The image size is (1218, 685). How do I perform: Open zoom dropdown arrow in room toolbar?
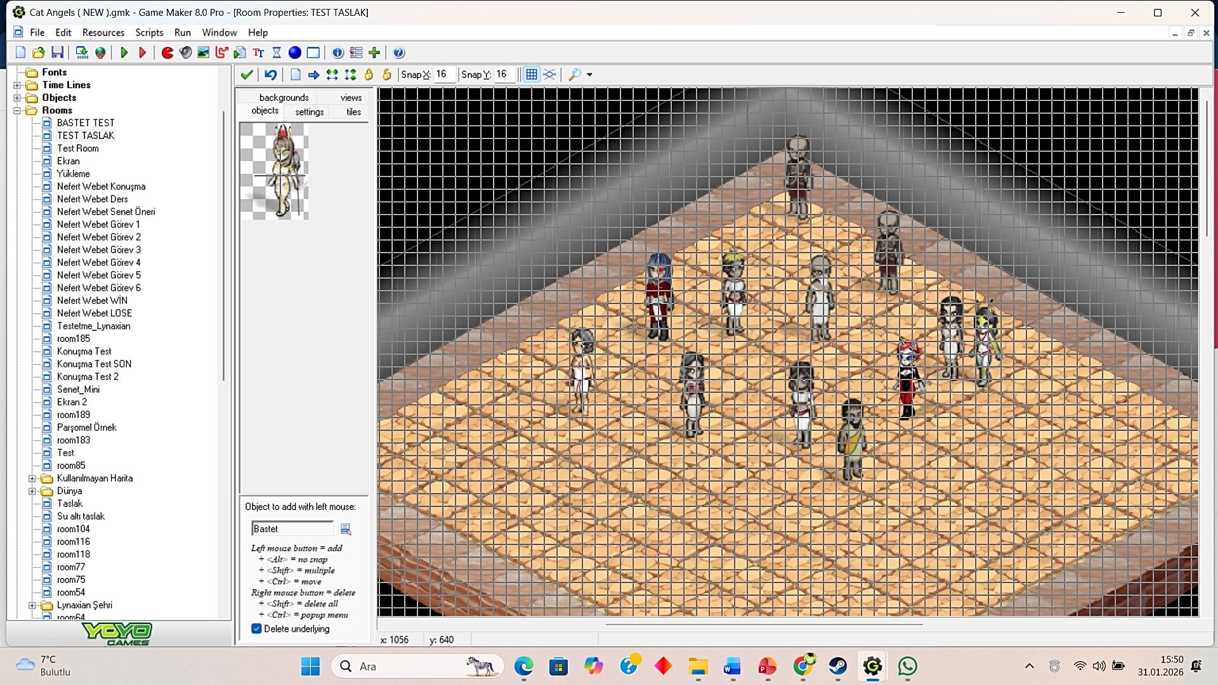coord(589,75)
